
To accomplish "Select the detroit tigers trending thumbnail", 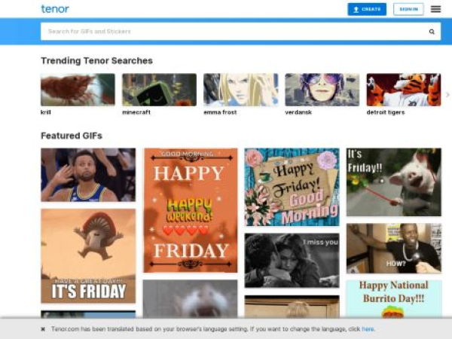I will [403, 90].
